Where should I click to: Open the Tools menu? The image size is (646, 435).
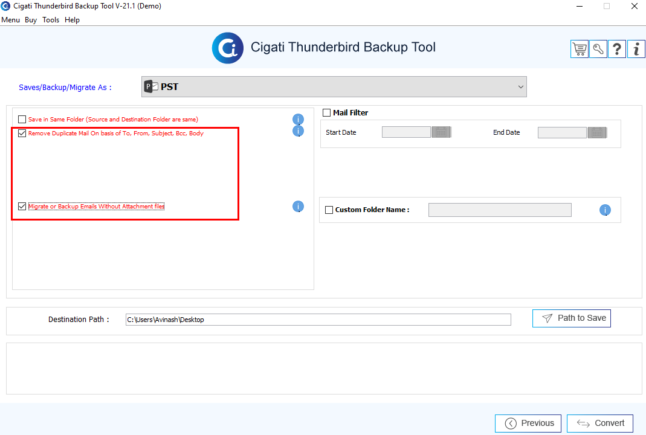[51, 20]
